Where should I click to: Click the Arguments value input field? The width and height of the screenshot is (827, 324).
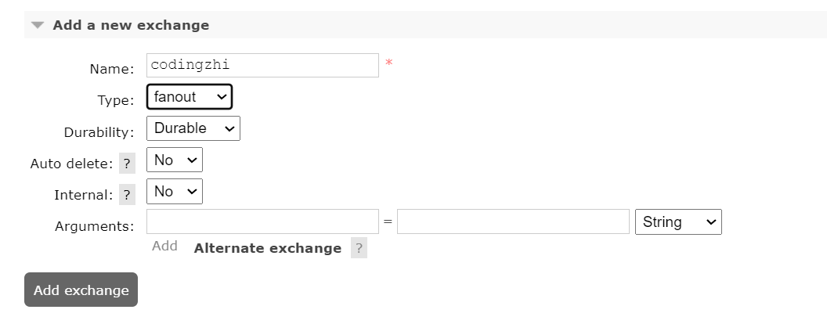coord(513,222)
